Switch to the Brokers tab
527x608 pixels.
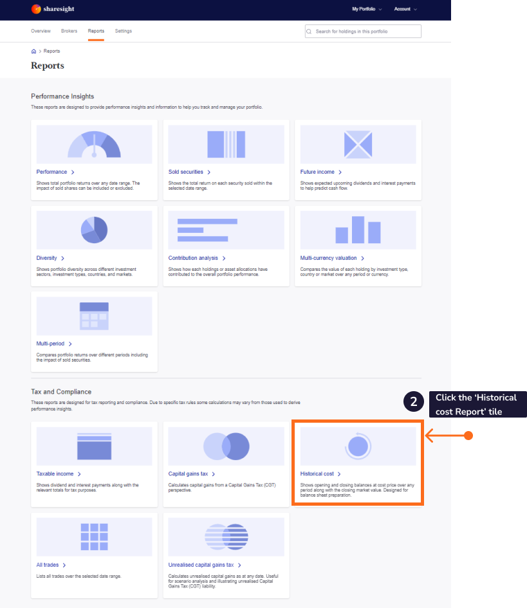coord(69,31)
